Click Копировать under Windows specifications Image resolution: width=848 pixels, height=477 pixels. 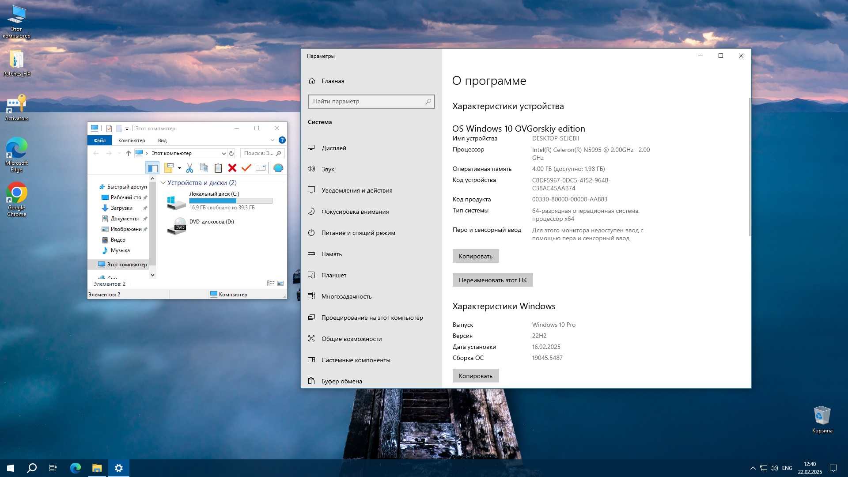(476, 376)
